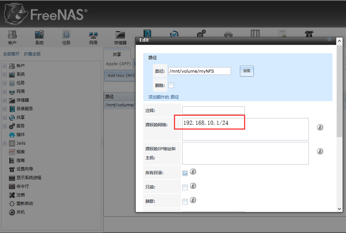Click the 授权的IP地址和主机 text area
Image resolution: width=346 pixels, height=233 pixels.
click(x=246, y=153)
